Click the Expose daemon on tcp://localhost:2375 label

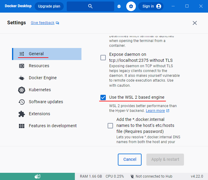[x=141, y=57]
